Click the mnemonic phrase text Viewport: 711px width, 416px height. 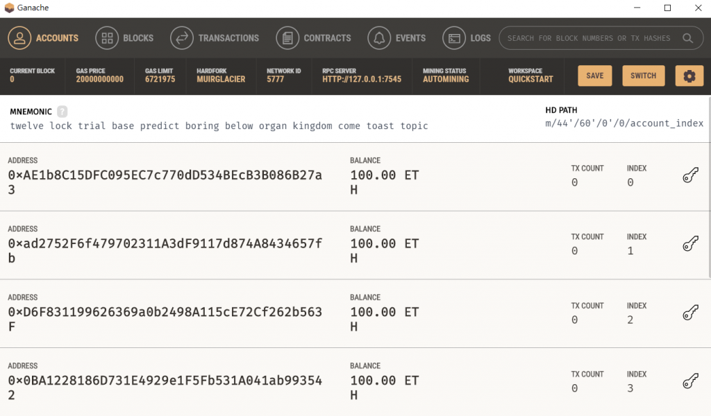[219, 126]
